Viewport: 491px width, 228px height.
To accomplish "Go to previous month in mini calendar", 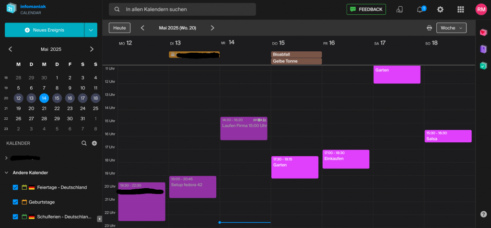I will [11, 49].
